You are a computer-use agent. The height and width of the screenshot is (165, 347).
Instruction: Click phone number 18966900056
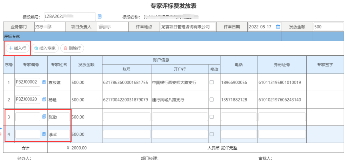(234, 82)
